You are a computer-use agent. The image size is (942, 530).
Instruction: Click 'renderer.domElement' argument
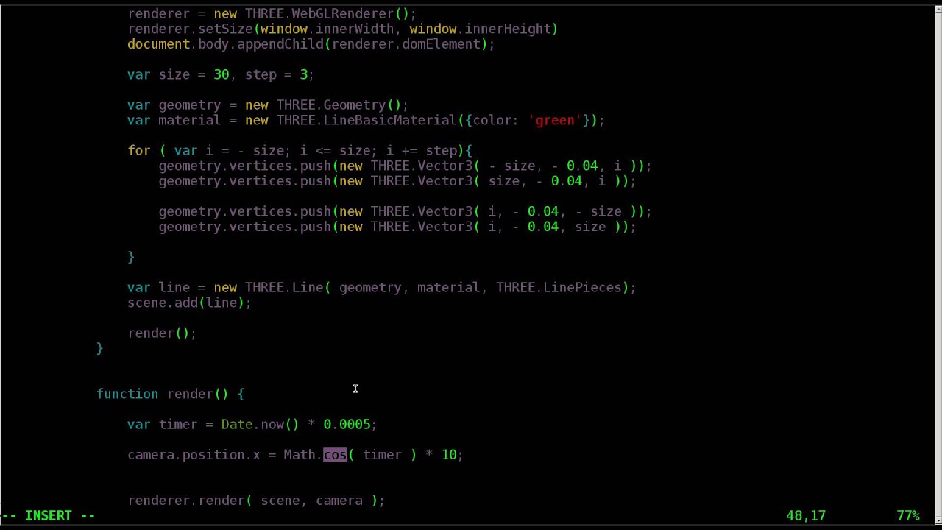pyautogui.click(x=406, y=44)
